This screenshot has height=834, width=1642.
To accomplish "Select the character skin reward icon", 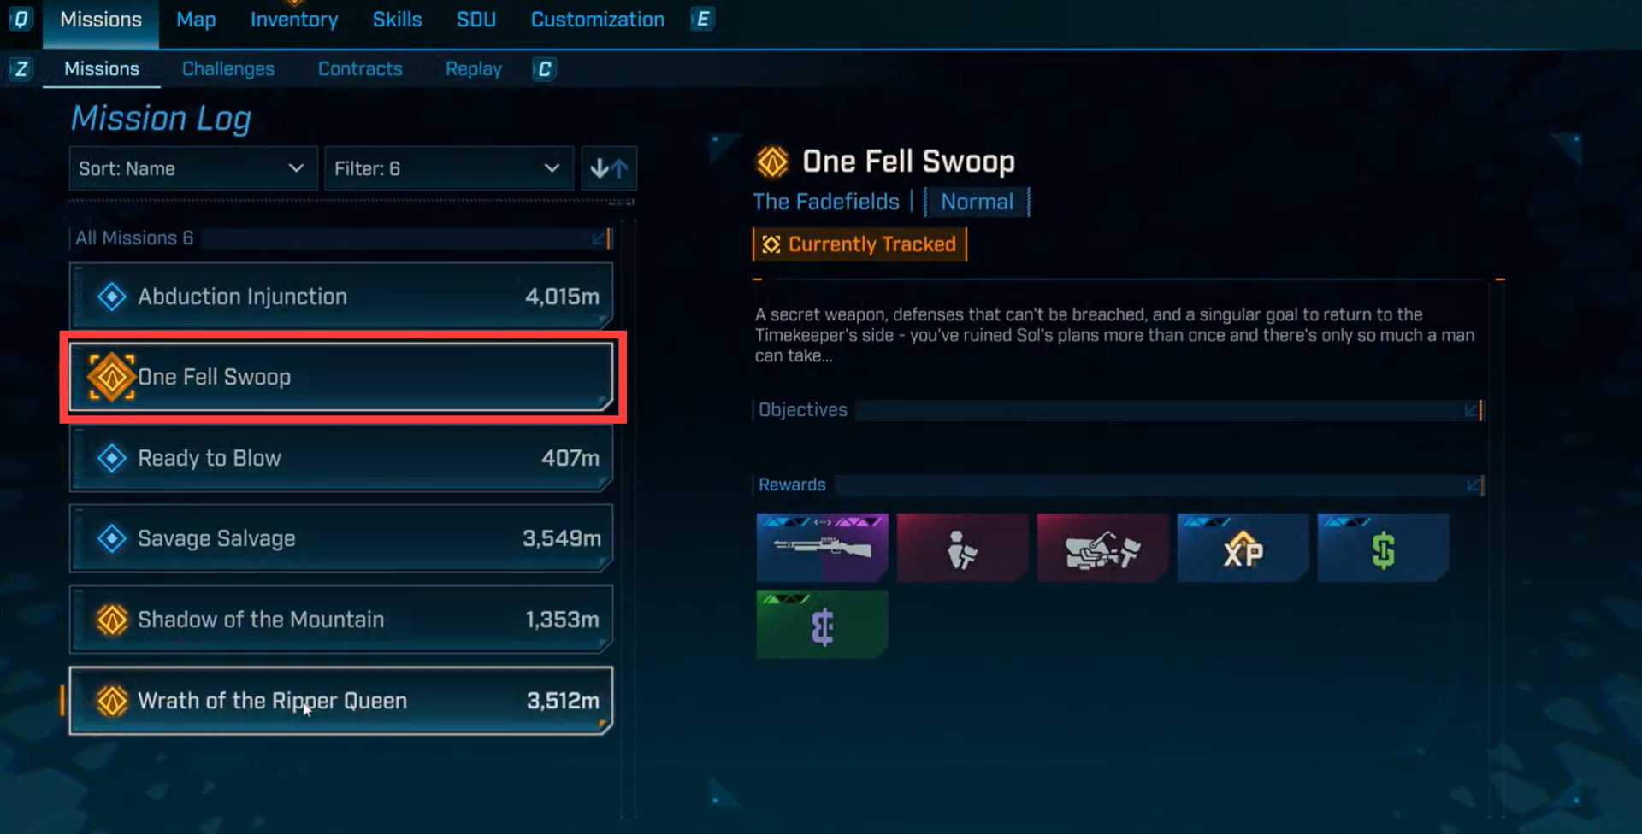I will pos(962,548).
